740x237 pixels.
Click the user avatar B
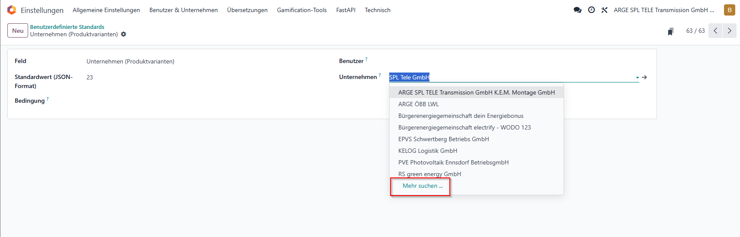[730, 10]
